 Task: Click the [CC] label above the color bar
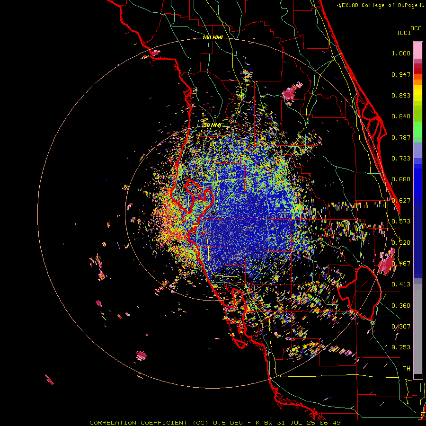pos(404,33)
